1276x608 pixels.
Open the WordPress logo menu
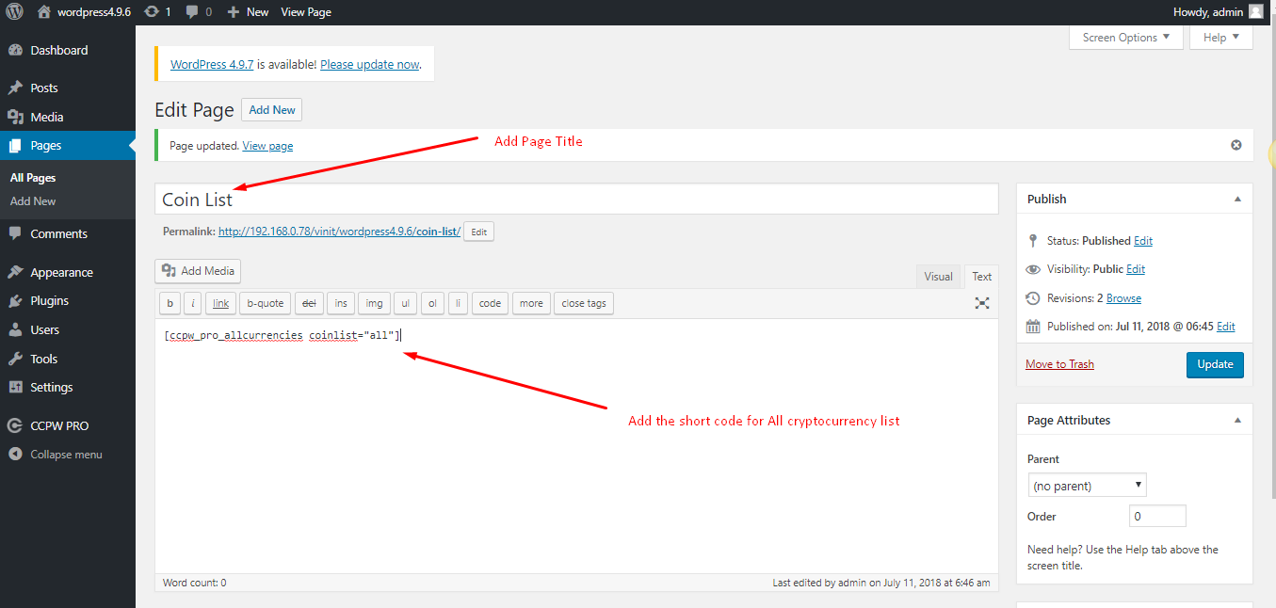click(x=14, y=12)
